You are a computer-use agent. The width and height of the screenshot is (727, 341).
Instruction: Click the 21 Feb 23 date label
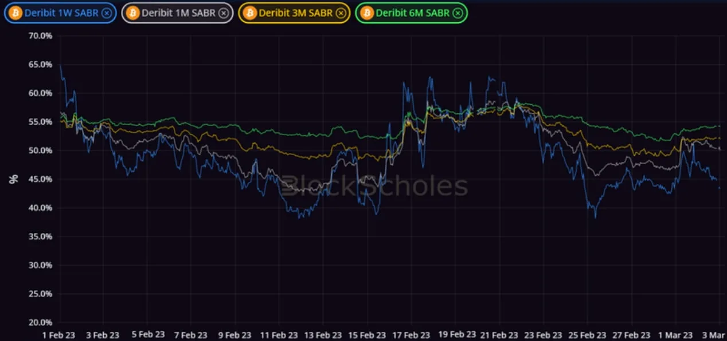pyautogui.click(x=499, y=335)
